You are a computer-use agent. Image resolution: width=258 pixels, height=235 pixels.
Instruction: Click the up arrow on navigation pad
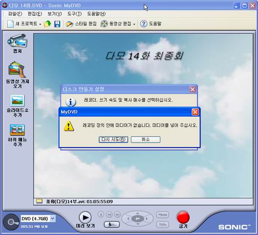(x=138, y=213)
